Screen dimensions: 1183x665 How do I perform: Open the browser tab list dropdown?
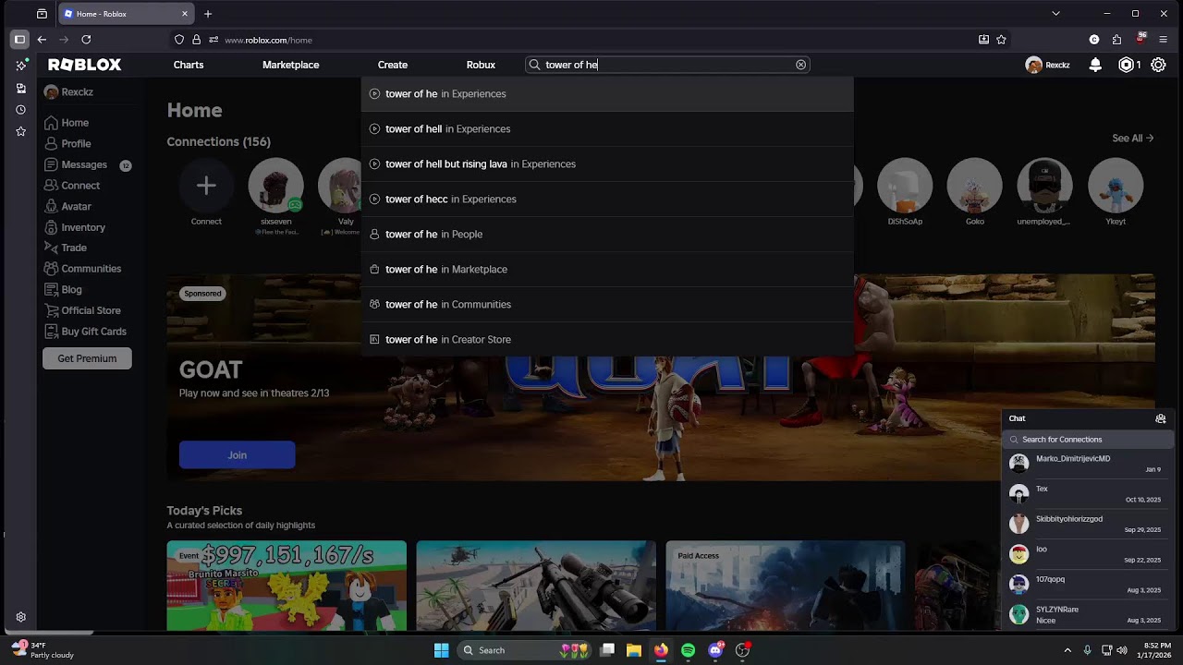coord(1055,14)
